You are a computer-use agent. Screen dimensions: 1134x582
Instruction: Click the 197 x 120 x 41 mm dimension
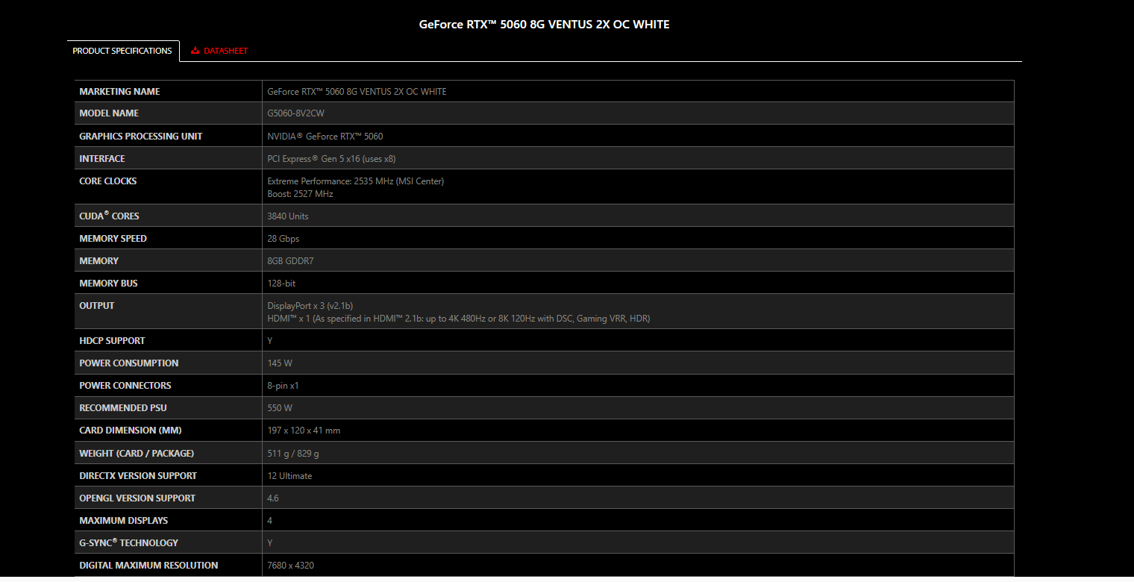point(304,431)
